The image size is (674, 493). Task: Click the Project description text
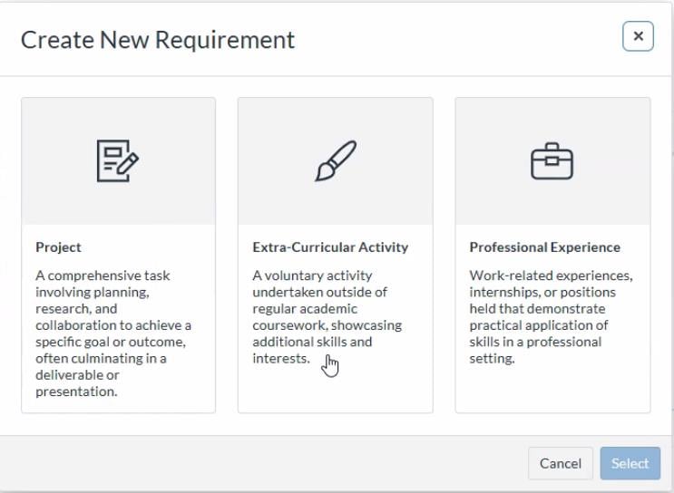pyautogui.click(x=113, y=333)
